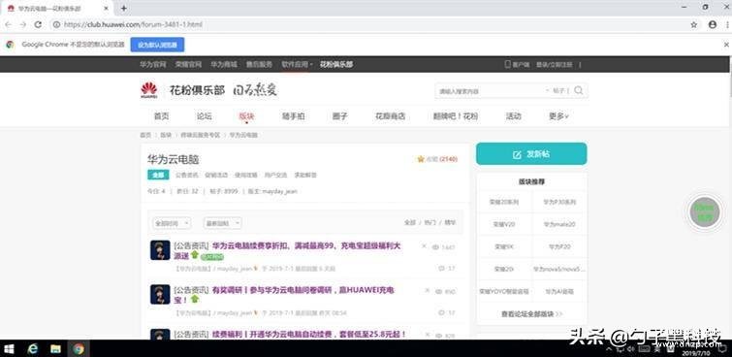Open the Chrome three-dot menu
Image resolution: width=732 pixels, height=357 pixels.
coord(728,24)
